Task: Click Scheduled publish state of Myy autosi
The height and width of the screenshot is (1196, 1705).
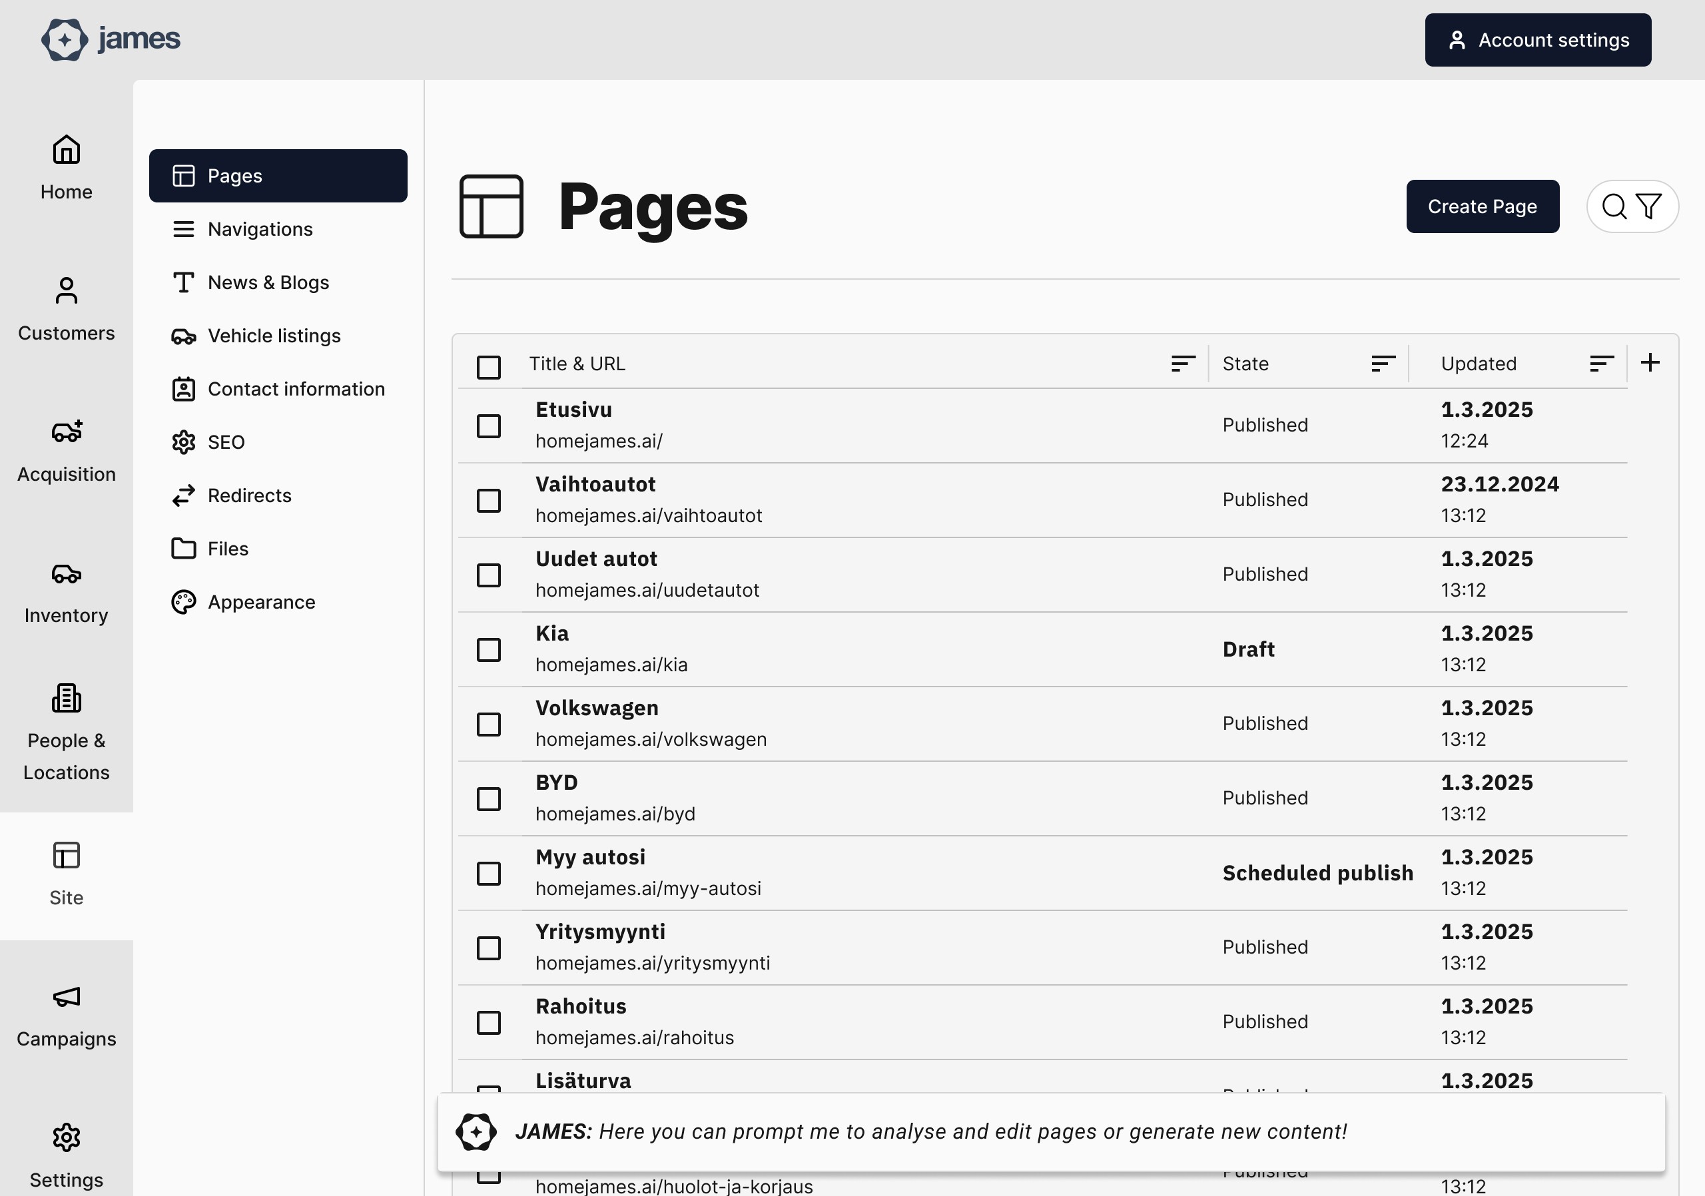Action: [1317, 873]
